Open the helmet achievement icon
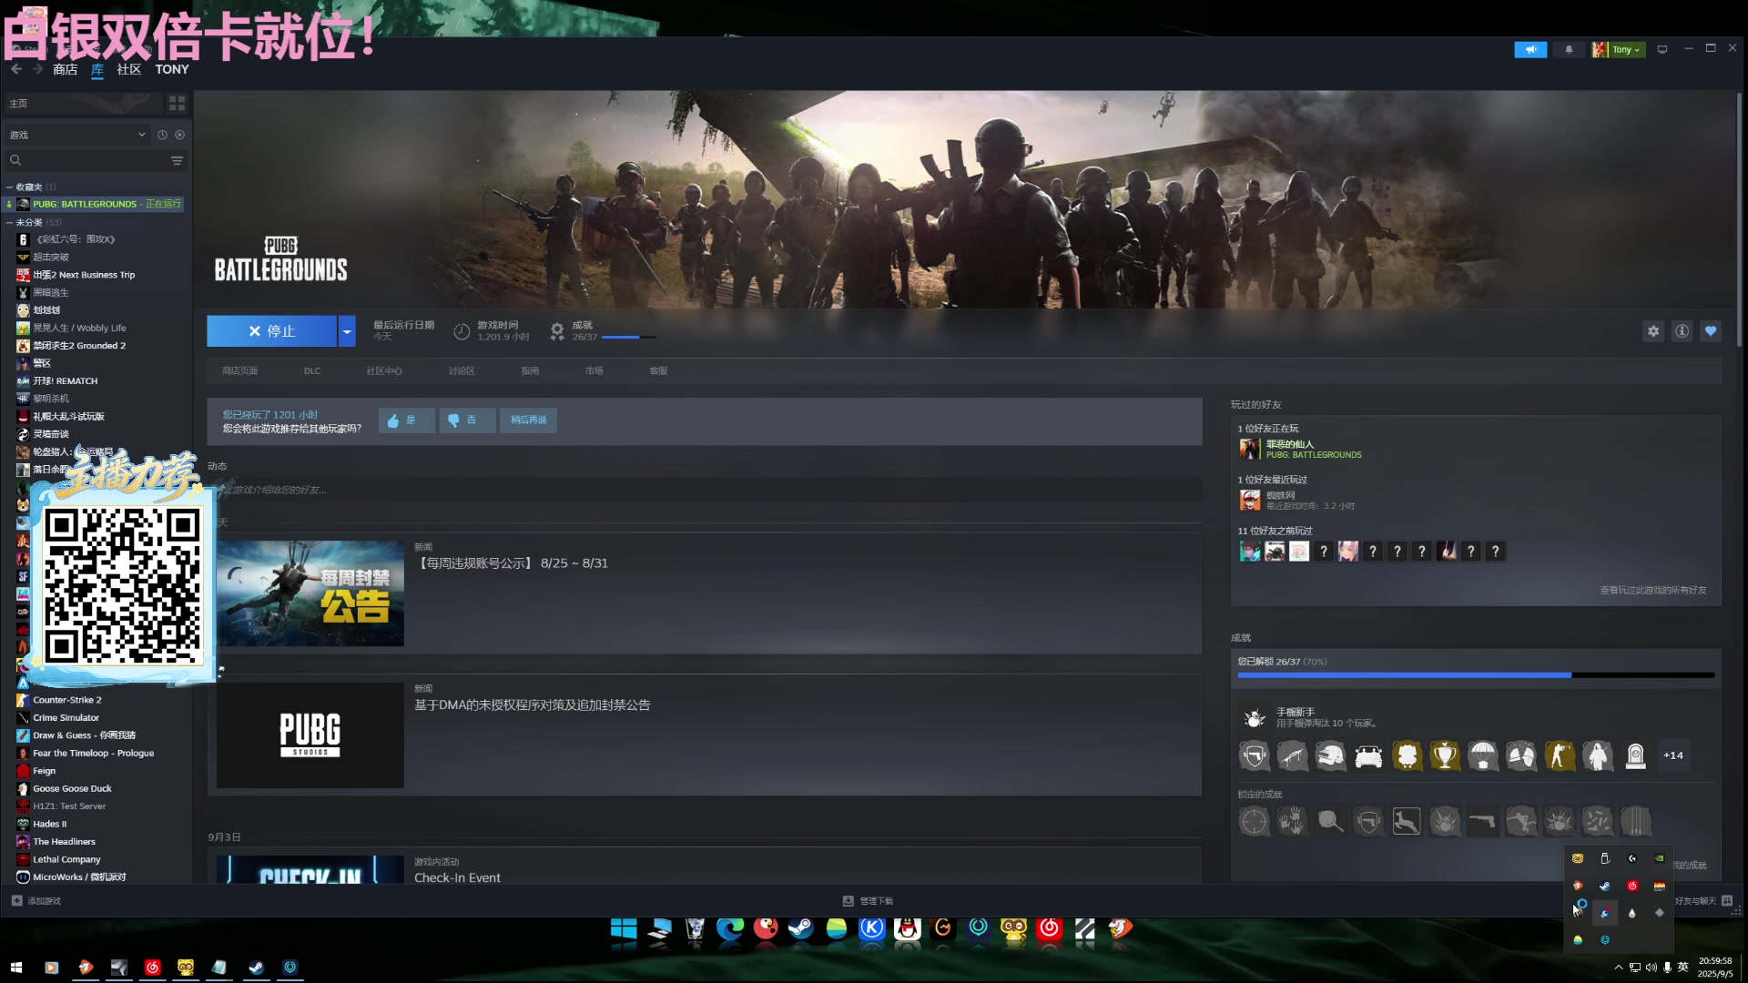The width and height of the screenshot is (1748, 983). tap(1331, 755)
